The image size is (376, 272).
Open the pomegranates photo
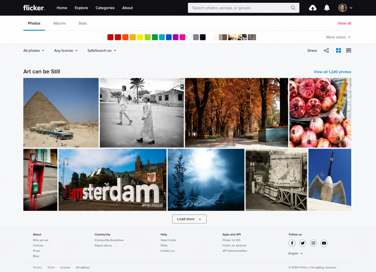point(320,113)
